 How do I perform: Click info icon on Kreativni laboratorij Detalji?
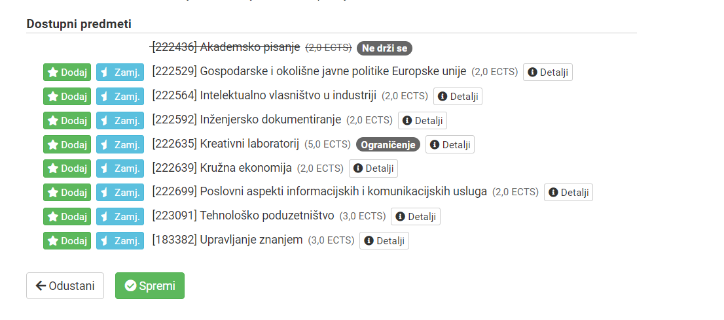(435, 144)
